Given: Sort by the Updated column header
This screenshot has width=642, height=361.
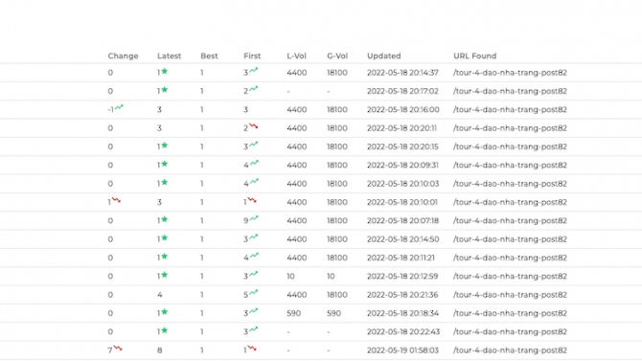Looking at the screenshot, I should click(x=384, y=56).
